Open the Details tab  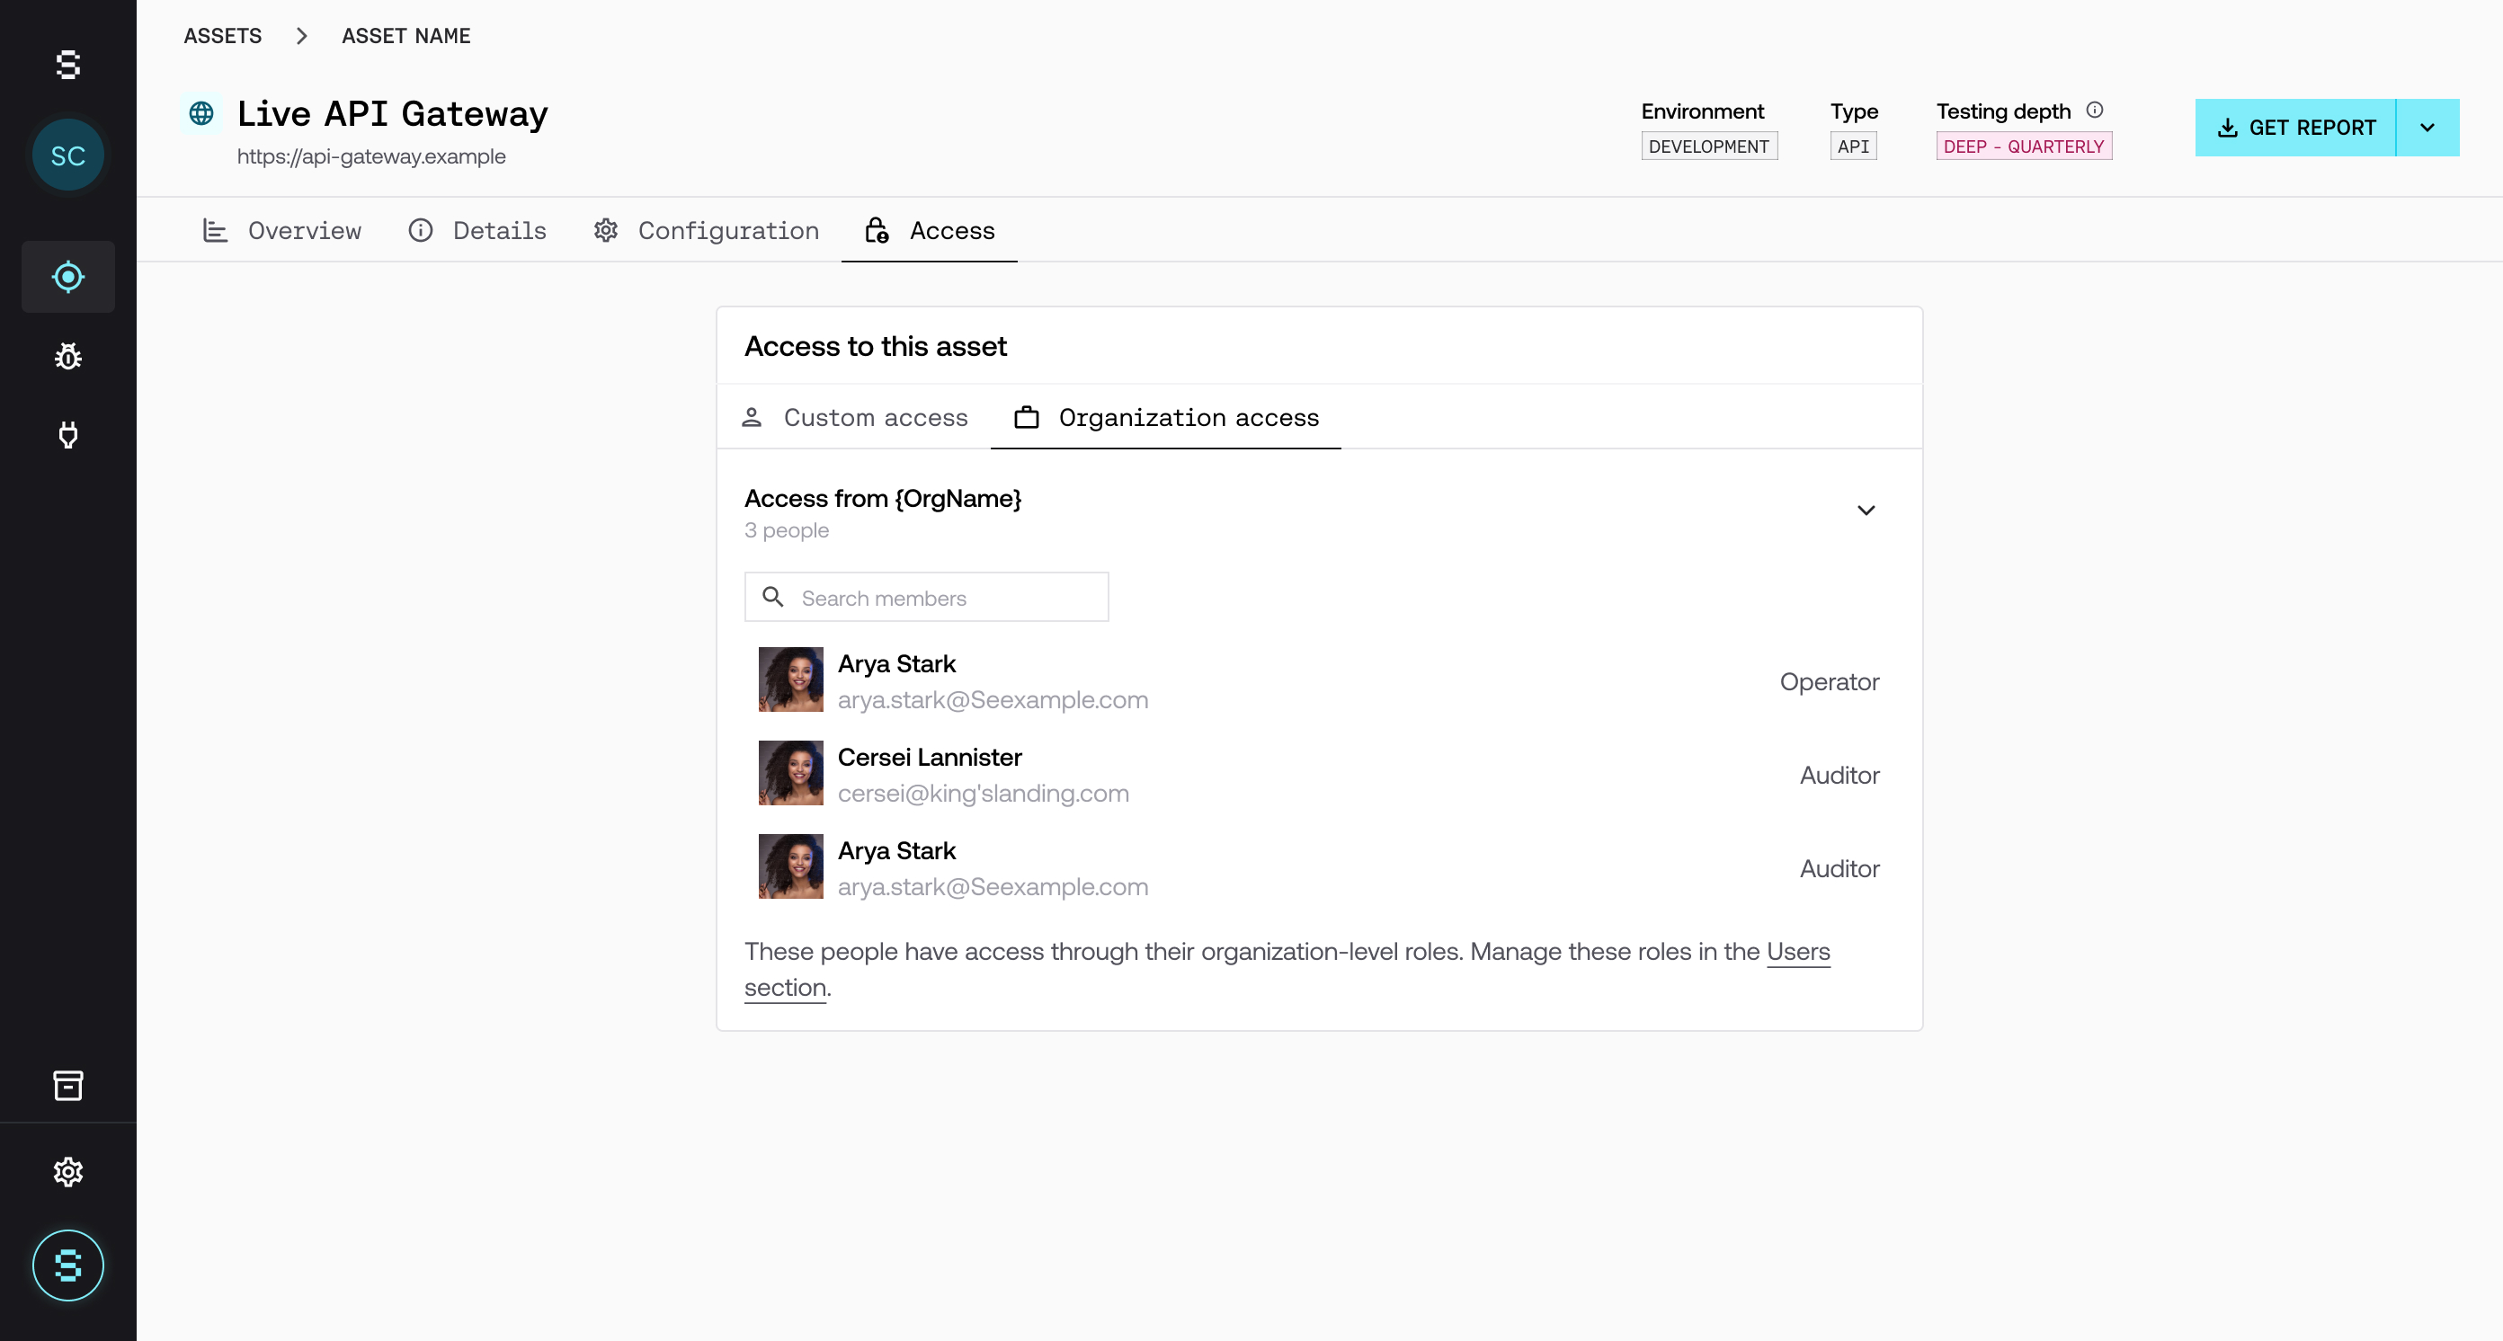click(477, 230)
